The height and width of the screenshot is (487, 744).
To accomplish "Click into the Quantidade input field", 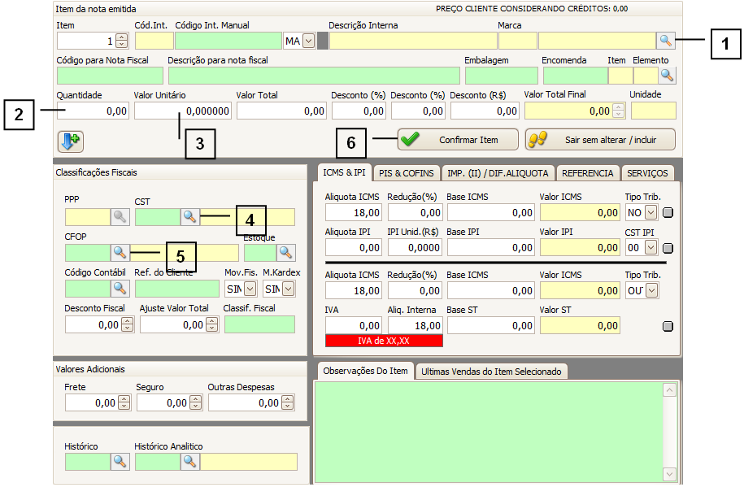I will point(93,111).
